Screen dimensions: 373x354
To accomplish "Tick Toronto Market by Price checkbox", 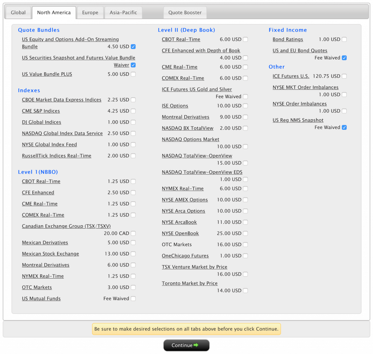I will [246, 291].
